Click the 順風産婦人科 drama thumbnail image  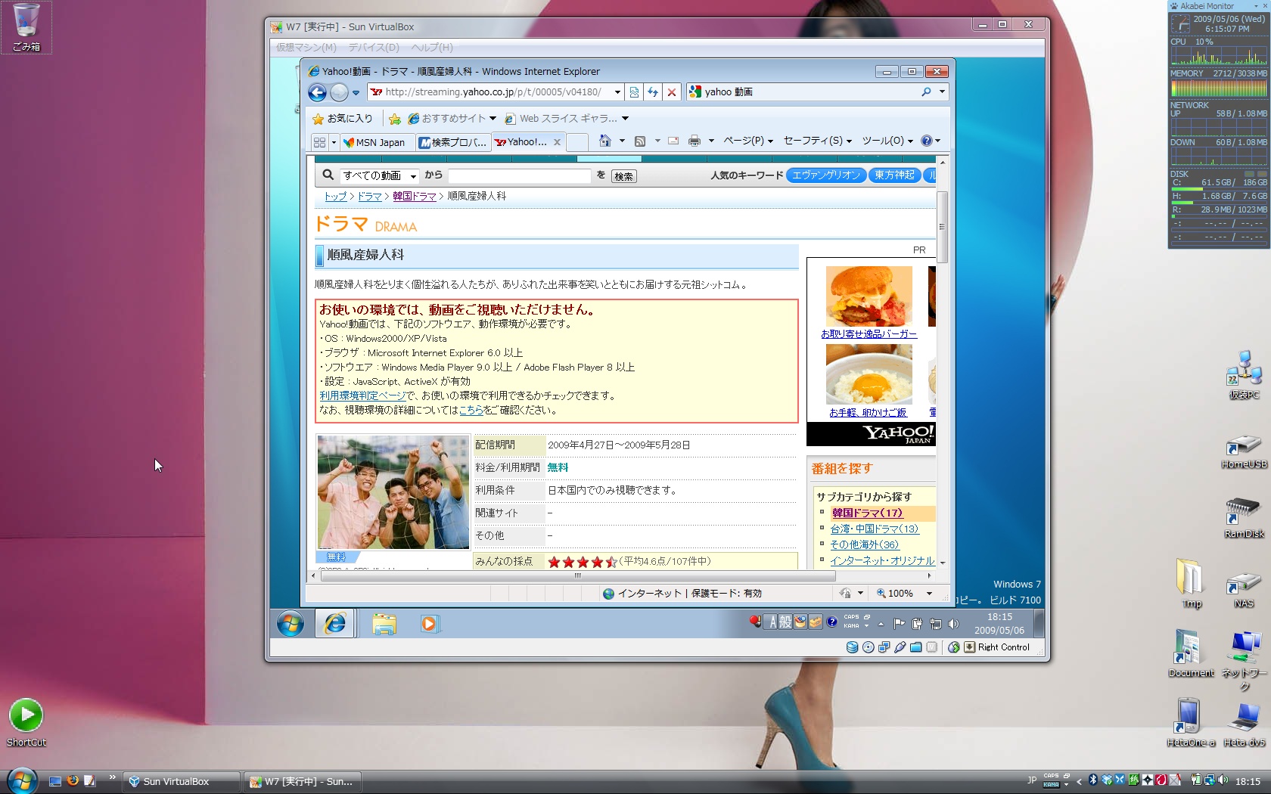pos(393,492)
